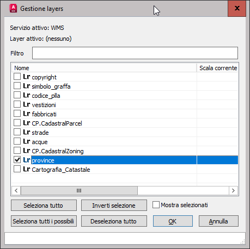250x249 pixels.
Task: Confirm with the OK button
Action: tap(173, 221)
